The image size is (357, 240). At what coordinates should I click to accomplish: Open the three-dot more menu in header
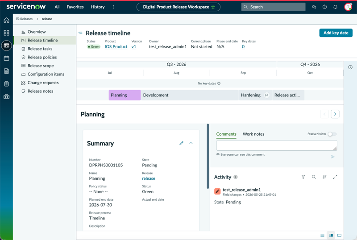[x=113, y=7]
